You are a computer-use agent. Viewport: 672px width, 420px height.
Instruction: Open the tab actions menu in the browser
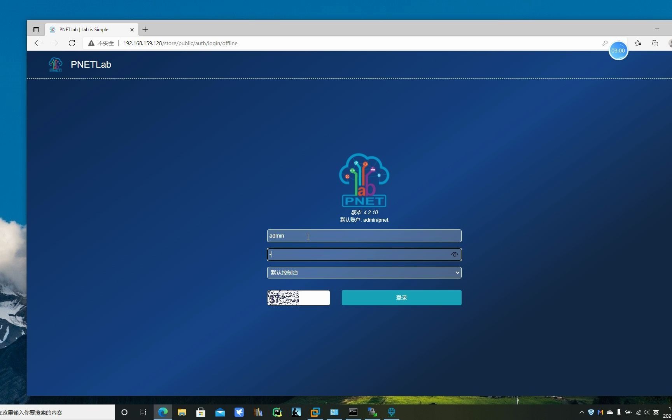click(36, 29)
